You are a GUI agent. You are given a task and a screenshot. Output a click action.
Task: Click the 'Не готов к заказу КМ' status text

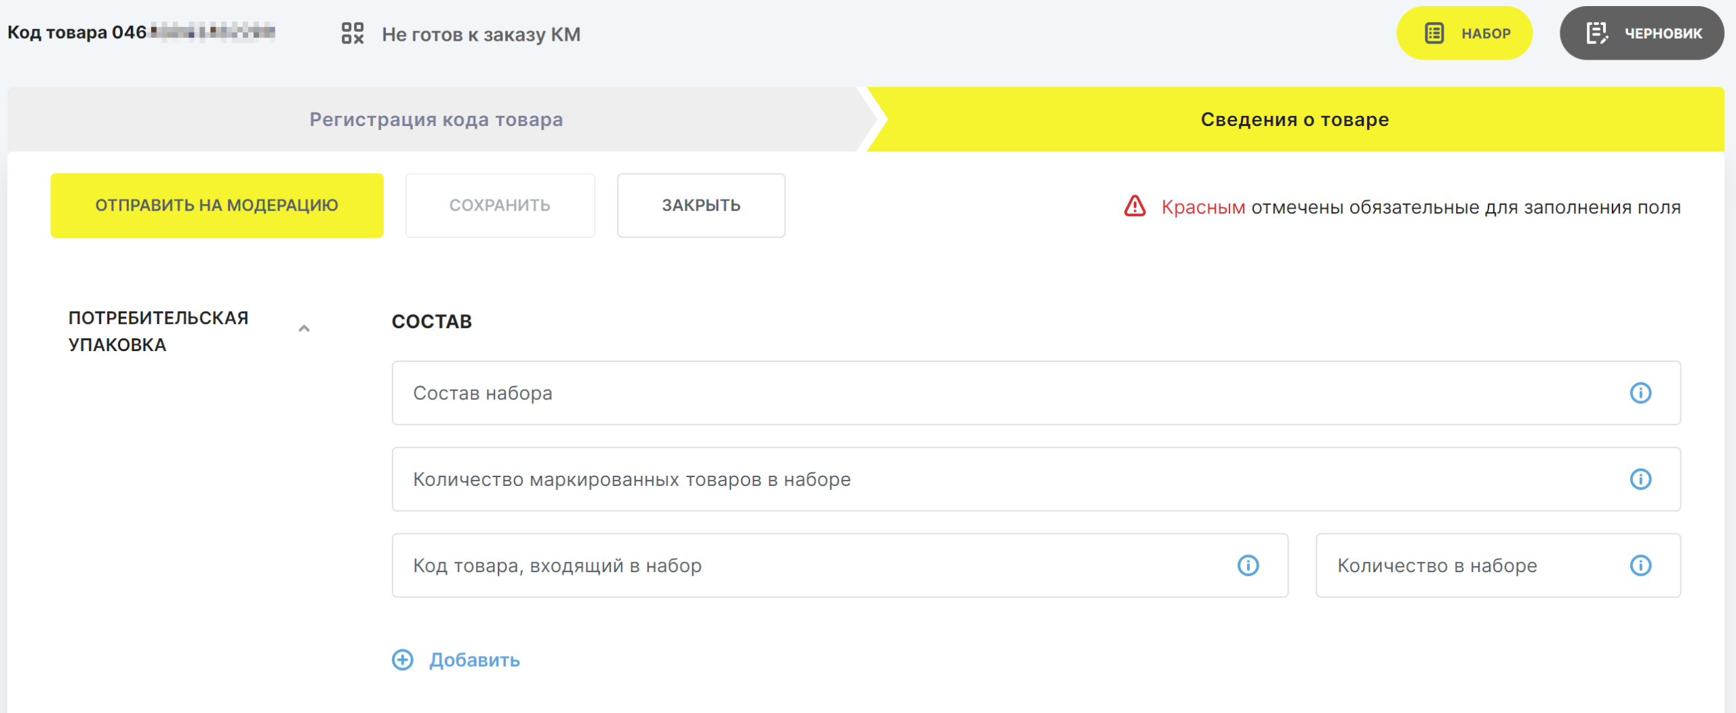pos(481,34)
